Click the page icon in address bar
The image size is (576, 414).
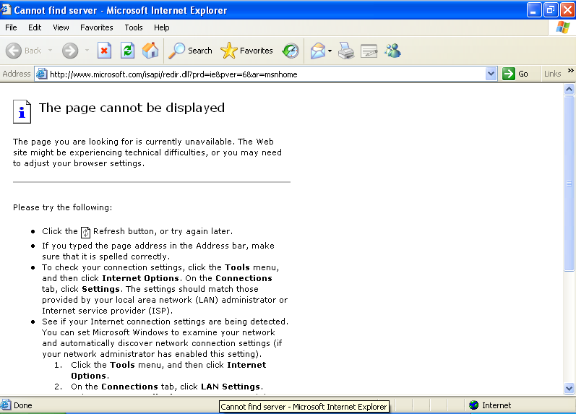click(x=41, y=74)
